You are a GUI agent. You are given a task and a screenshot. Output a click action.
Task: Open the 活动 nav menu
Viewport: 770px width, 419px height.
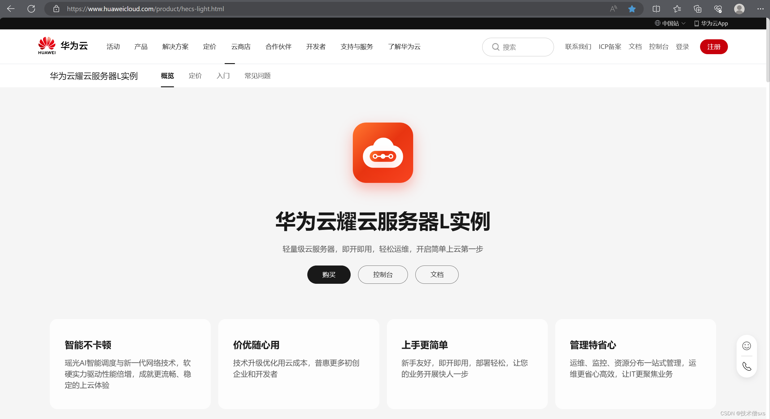(113, 47)
